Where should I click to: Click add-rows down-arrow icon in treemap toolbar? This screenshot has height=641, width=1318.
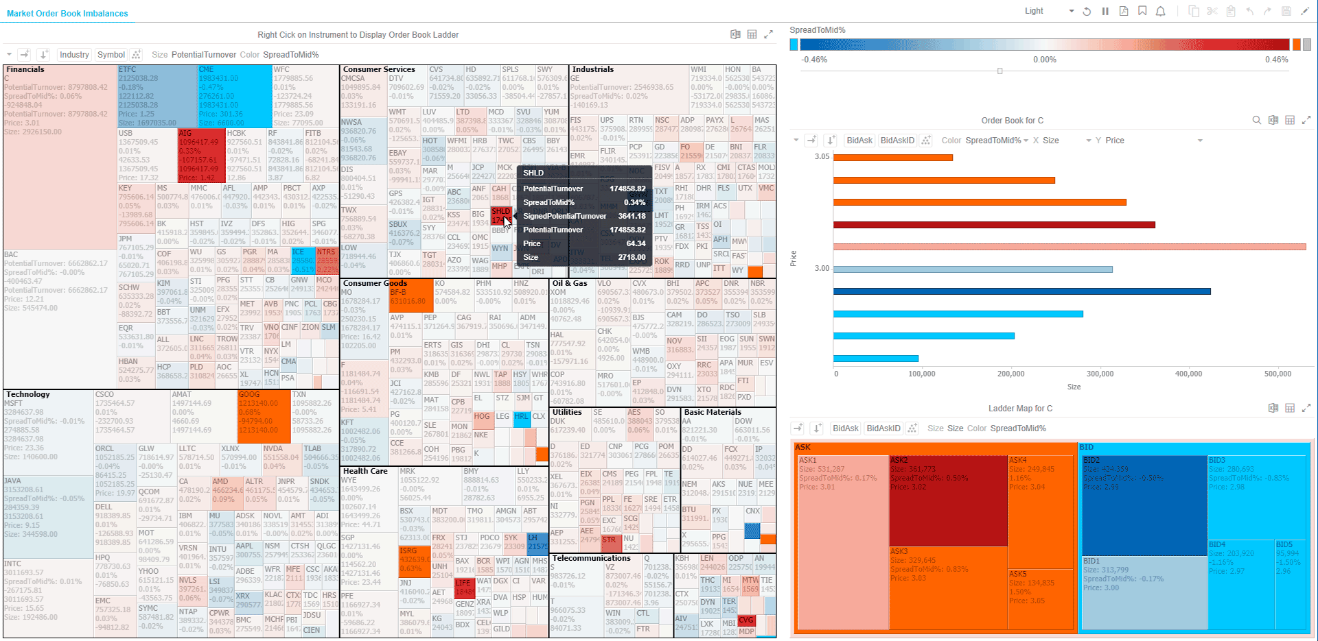pos(44,54)
